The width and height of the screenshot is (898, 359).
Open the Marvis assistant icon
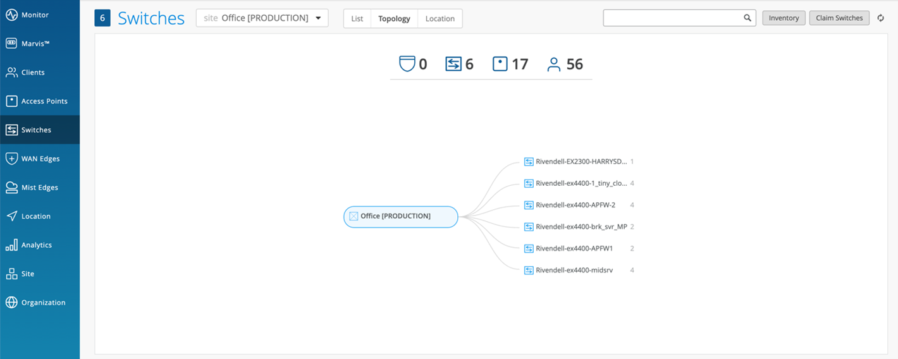[11, 44]
